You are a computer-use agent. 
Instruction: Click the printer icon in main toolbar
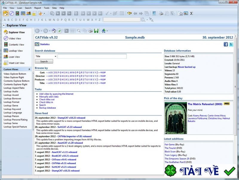pos(161,13)
